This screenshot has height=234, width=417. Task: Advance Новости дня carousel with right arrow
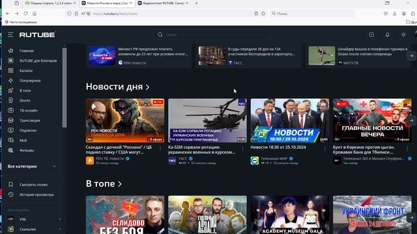coord(411,120)
